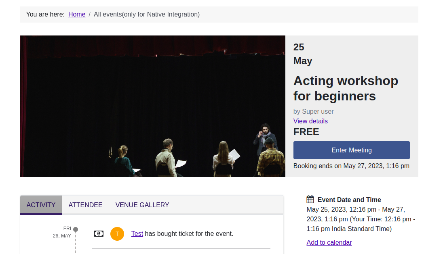424x254 pixels.
Task: Click the ticket purchase money icon
Action: [99, 233]
